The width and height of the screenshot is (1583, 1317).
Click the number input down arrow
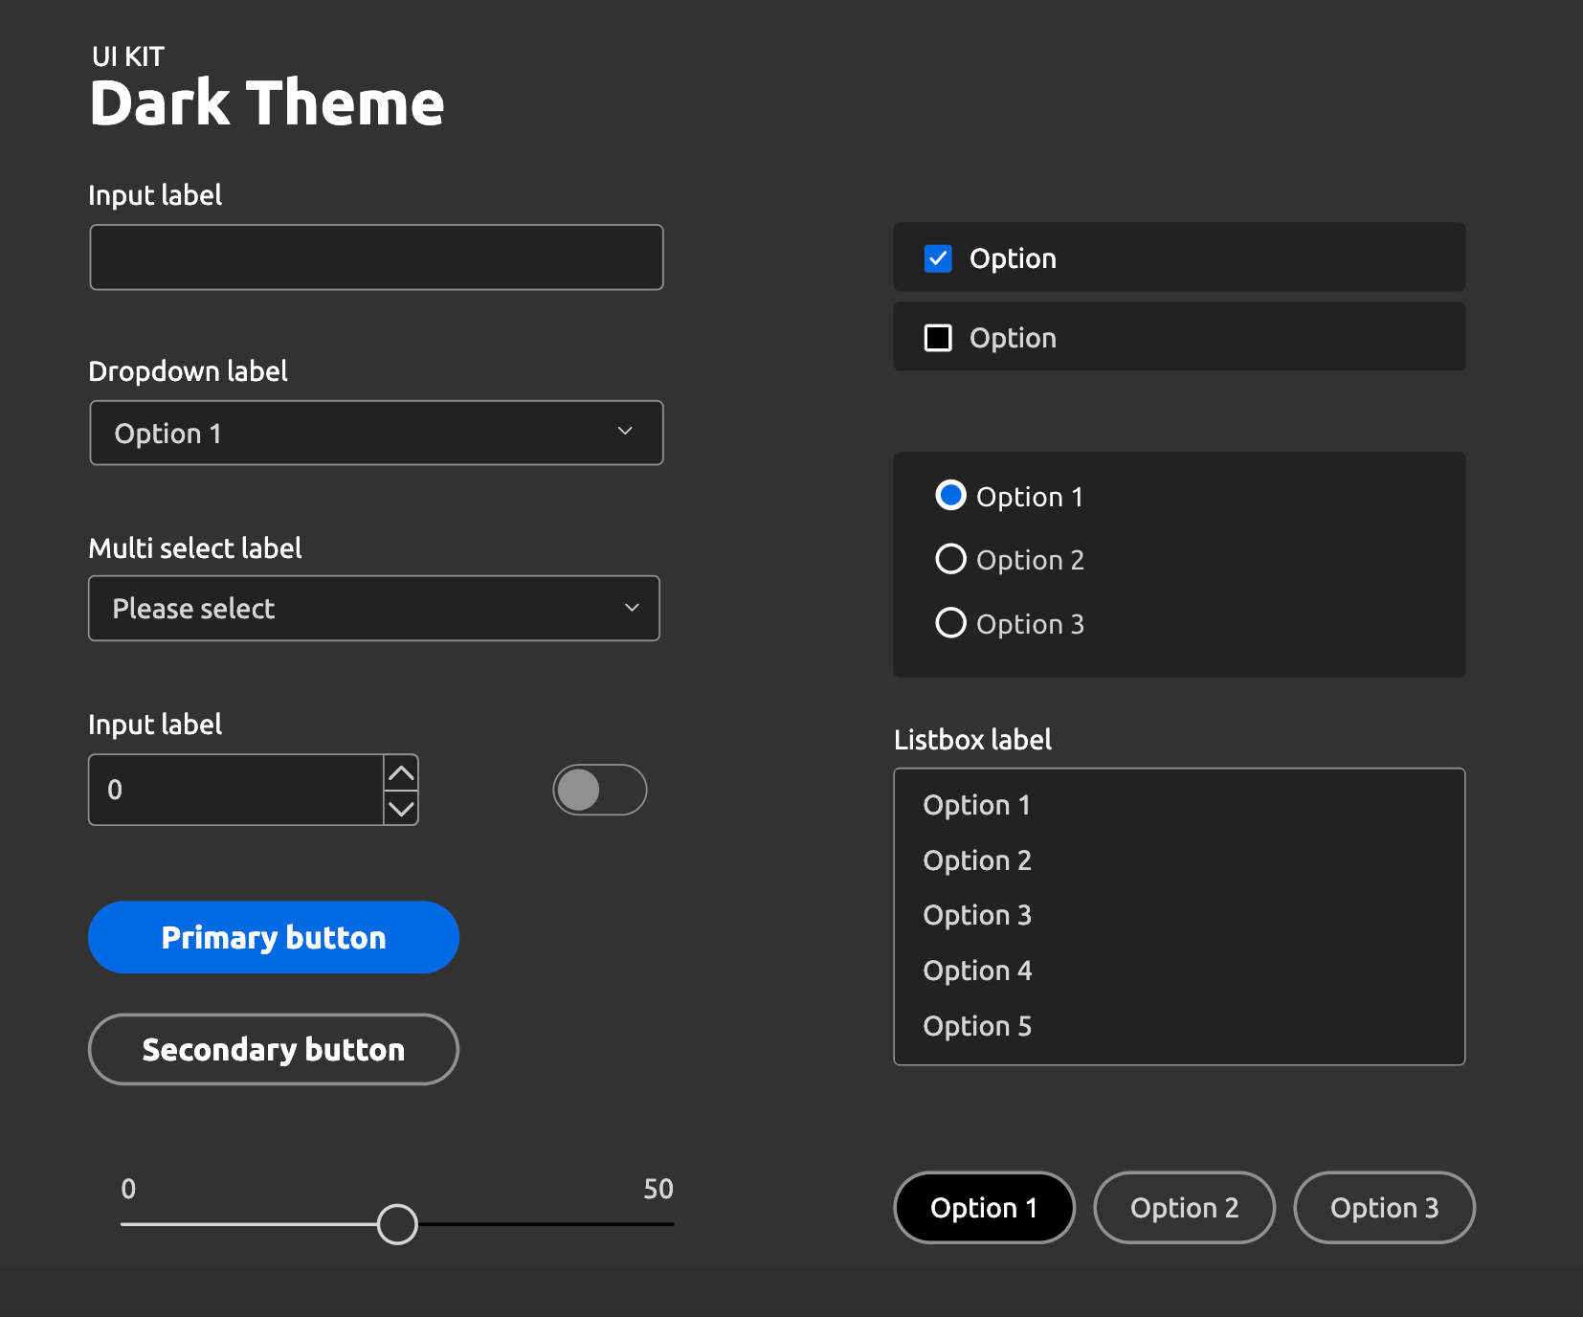click(x=401, y=809)
